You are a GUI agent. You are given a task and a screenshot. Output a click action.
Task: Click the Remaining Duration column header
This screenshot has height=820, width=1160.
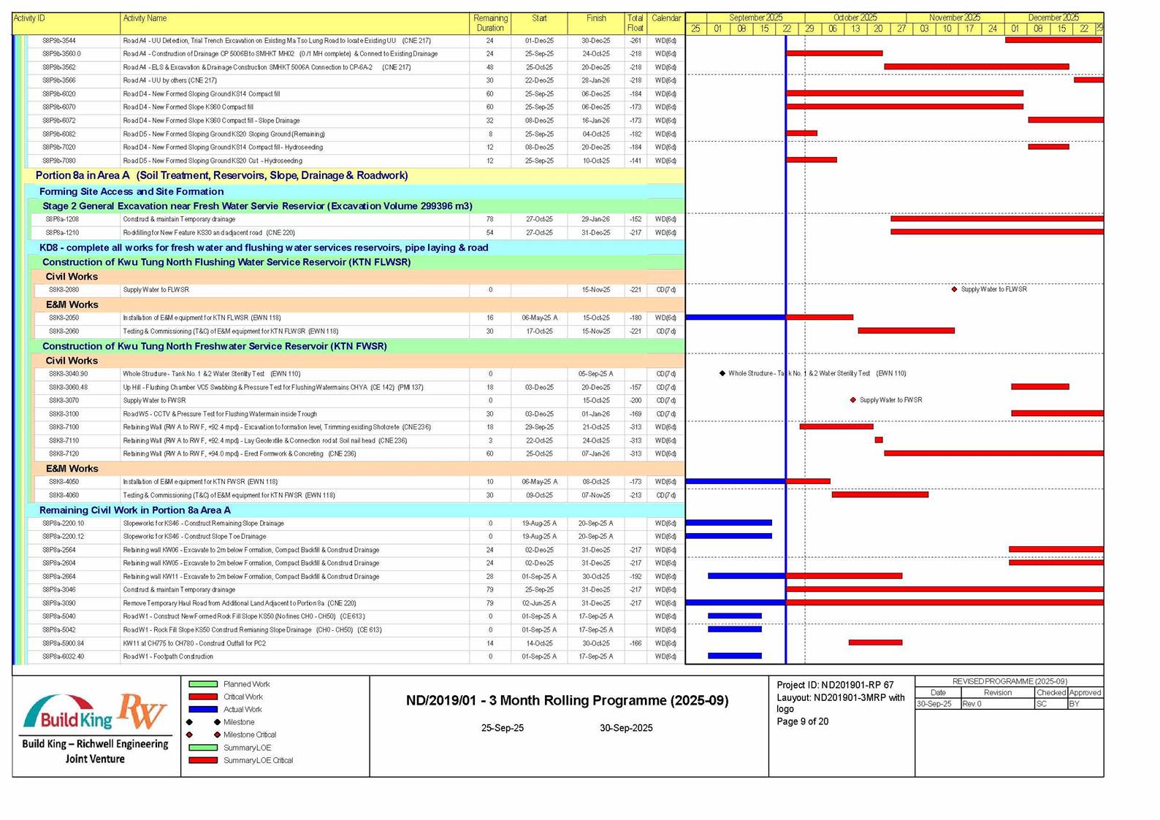[x=490, y=23]
